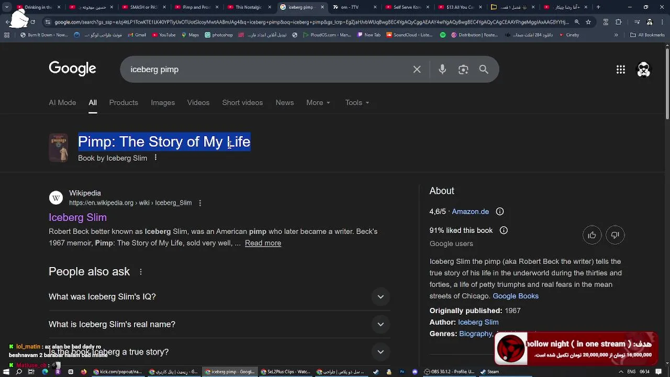
Task: Click inside the Google search input field
Action: (x=267, y=69)
